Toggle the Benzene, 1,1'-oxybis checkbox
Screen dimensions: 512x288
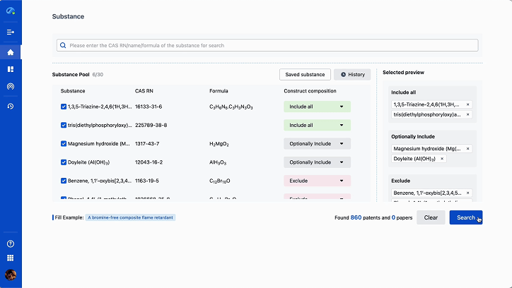[64, 181]
